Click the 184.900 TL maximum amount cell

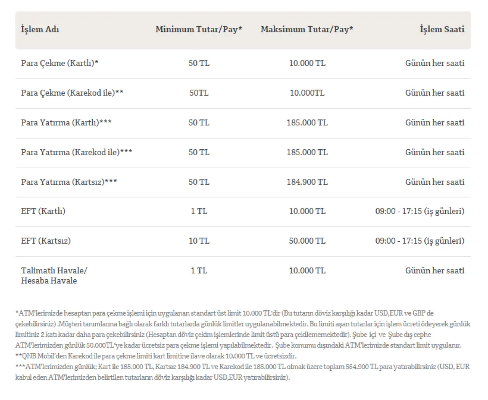tap(307, 182)
